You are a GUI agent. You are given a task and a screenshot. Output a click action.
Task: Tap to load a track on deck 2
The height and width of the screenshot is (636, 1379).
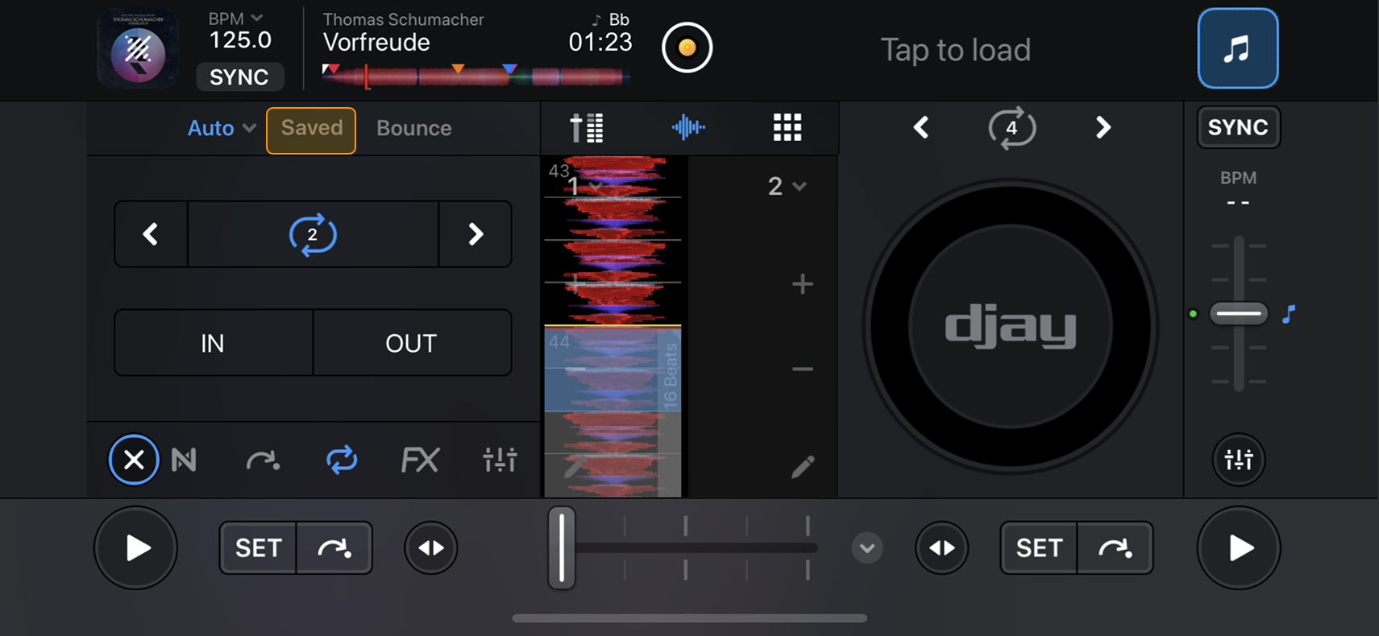[955, 50]
